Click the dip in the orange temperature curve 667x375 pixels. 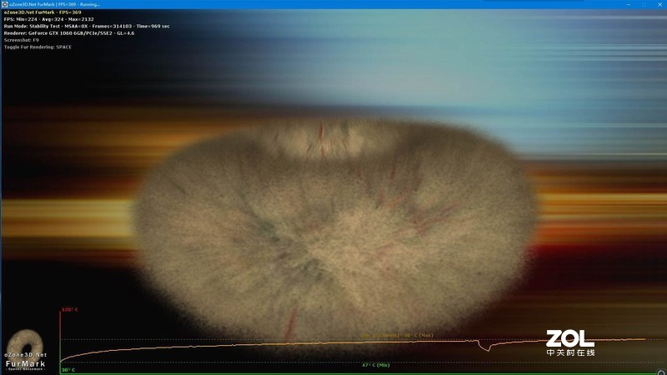486,347
